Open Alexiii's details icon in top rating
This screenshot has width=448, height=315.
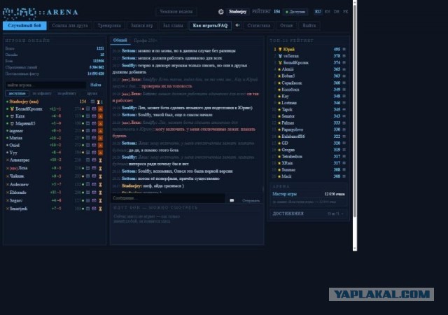click(344, 69)
